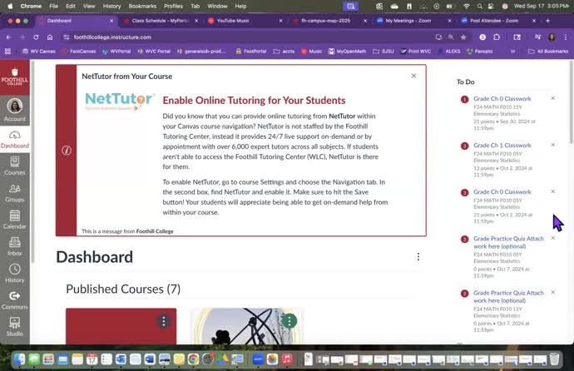Image resolution: width=574 pixels, height=371 pixels.
Task: Open Chrome three-dot menu
Action: [565, 37]
